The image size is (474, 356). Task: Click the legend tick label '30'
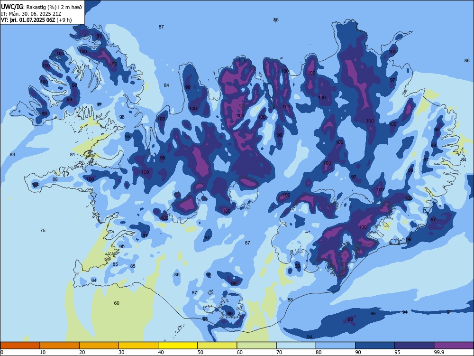(x=121, y=352)
